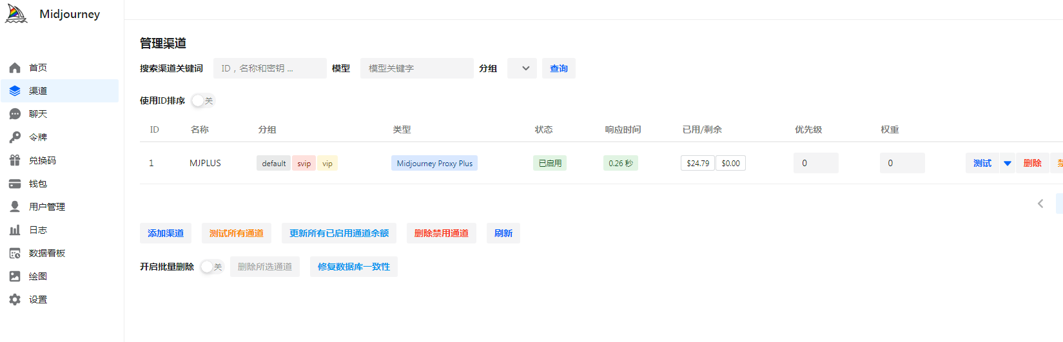This screenshot has width=1063, height=342.
Task: Click the 类型 column header
Action: [x=402, y=129]
